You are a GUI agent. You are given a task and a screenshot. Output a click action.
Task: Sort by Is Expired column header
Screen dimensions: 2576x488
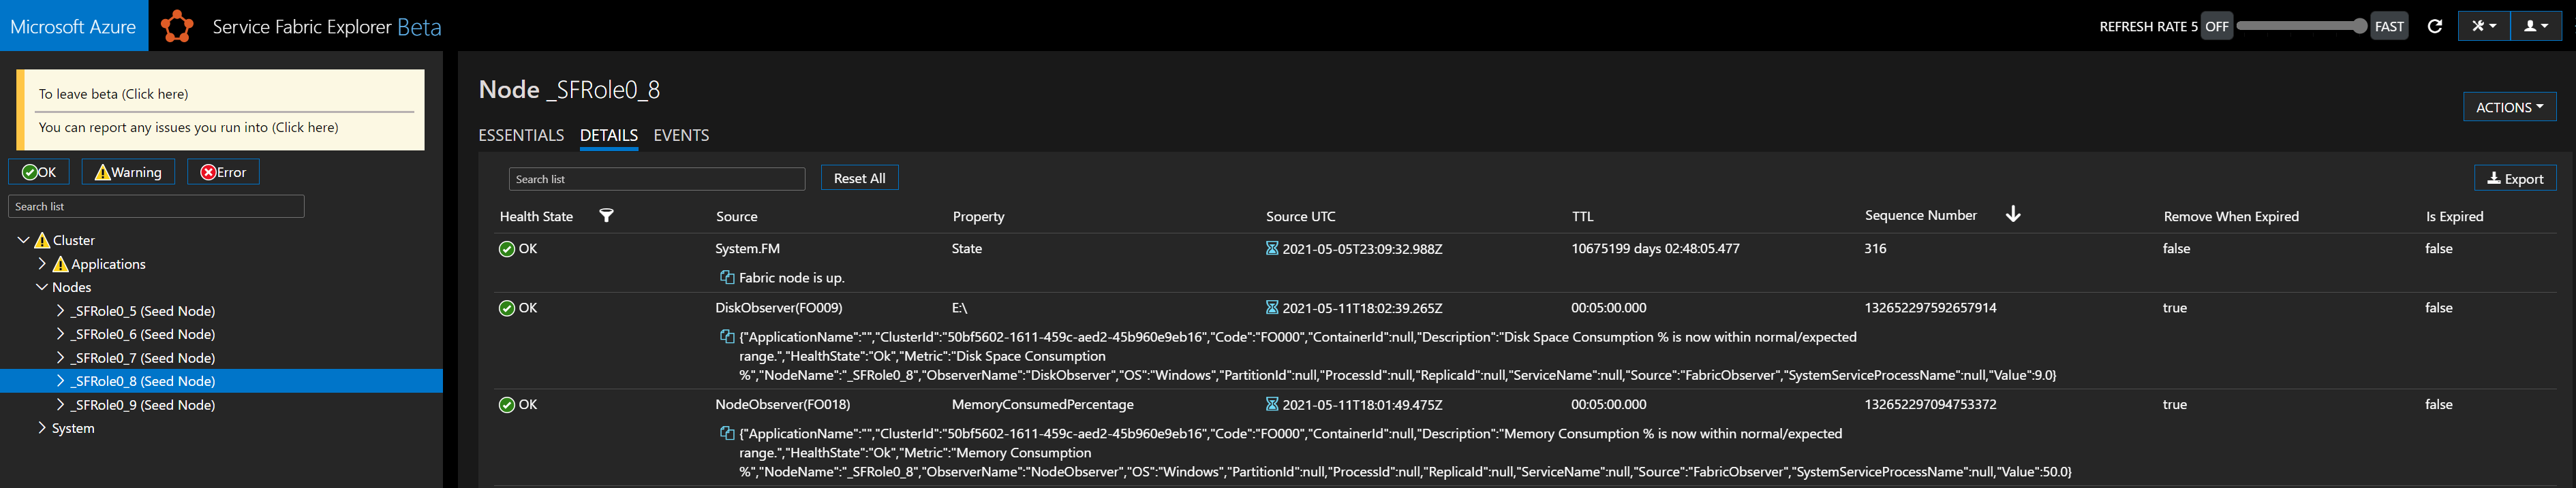[x=2454, y=216]
